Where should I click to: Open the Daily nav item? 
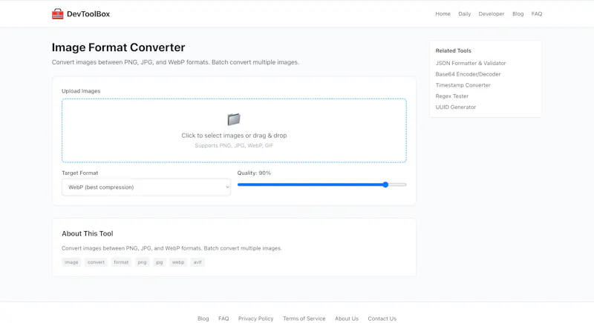click(x=465, y=14)
